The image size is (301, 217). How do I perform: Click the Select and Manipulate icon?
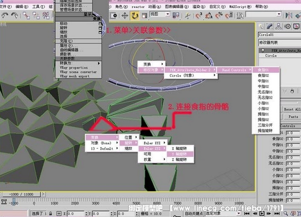(188, 16)
